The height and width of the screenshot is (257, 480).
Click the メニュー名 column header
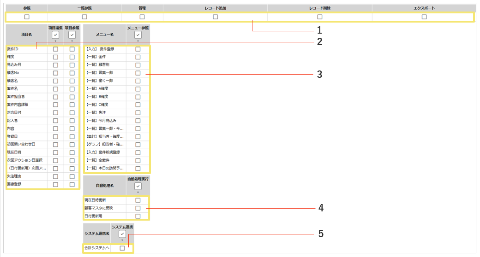[105, 35]
